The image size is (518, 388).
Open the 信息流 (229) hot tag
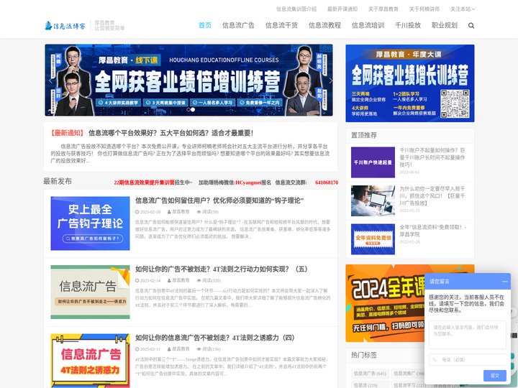coord(365,385)
